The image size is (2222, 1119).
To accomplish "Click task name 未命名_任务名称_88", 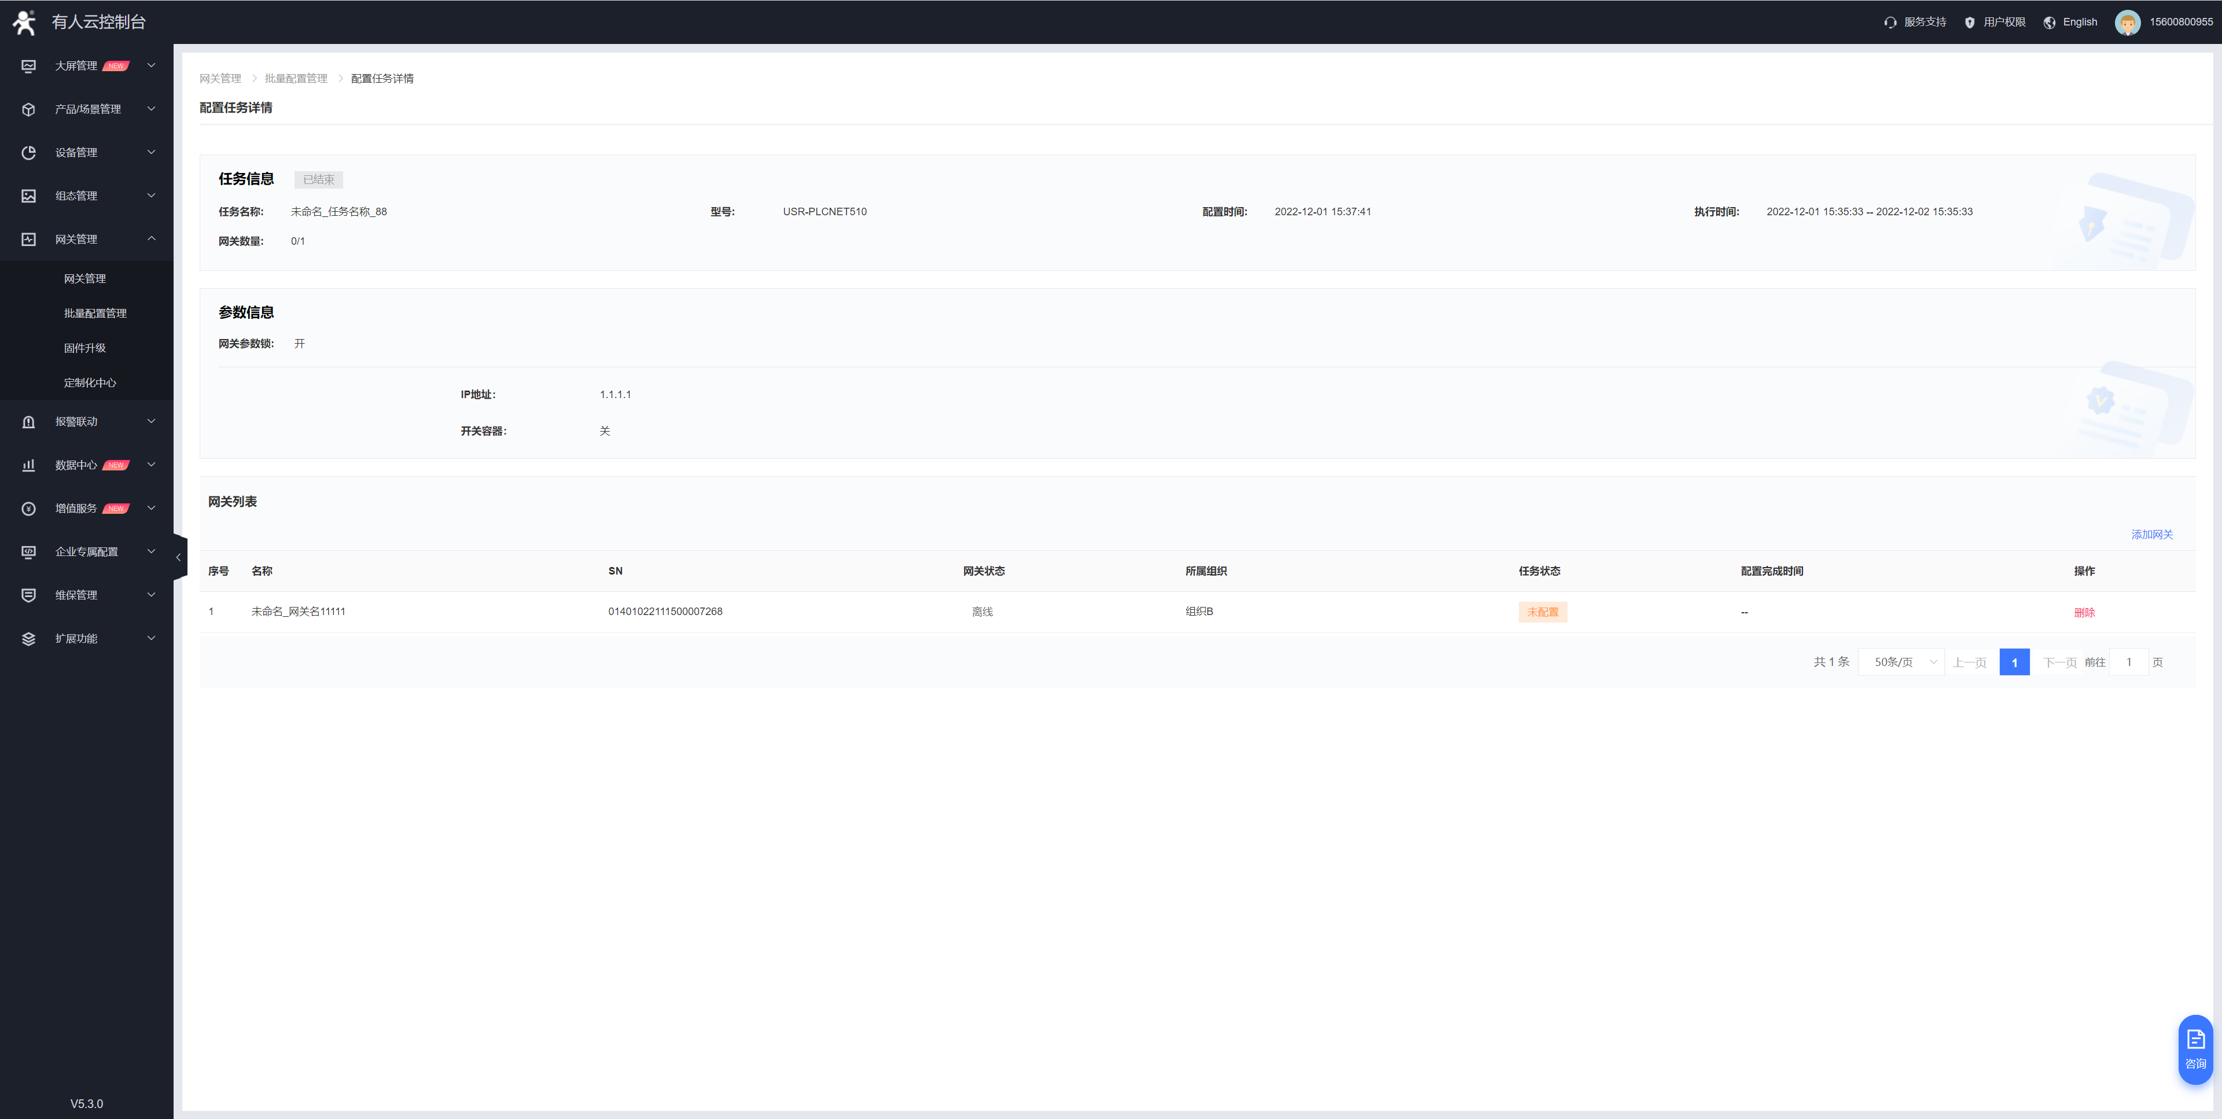I will click(x=339, y=211).
